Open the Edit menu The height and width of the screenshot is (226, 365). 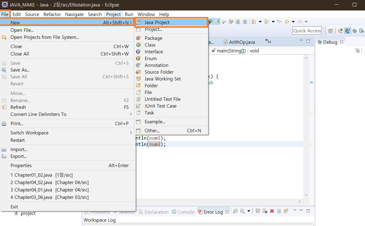[17, 14]
